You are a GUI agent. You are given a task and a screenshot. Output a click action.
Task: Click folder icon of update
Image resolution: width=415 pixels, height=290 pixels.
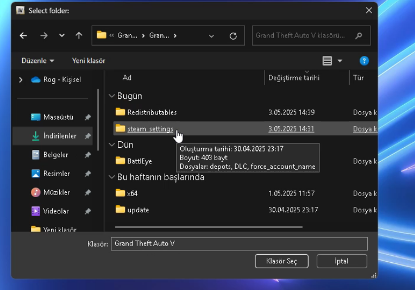tap(120, 209)
